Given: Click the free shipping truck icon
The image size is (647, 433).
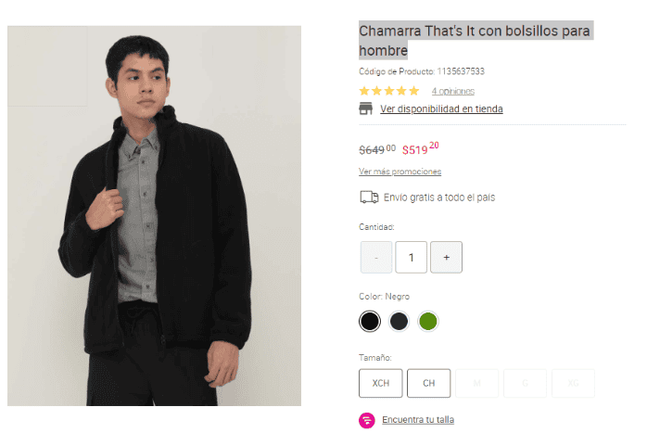Looking at the screenshot, I should [x=369, y=197].
